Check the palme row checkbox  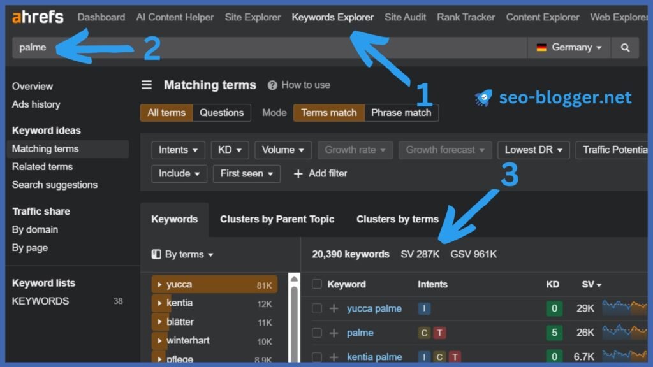pyautogui.click(x=317, y=333)
